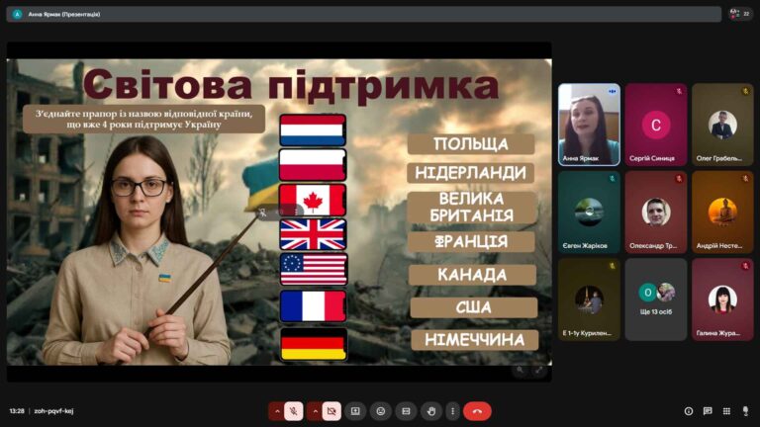This screenshot has width=760, height=427.
Task: Turn on the camera
Action: pyautogui.click(x=332, y=411)
